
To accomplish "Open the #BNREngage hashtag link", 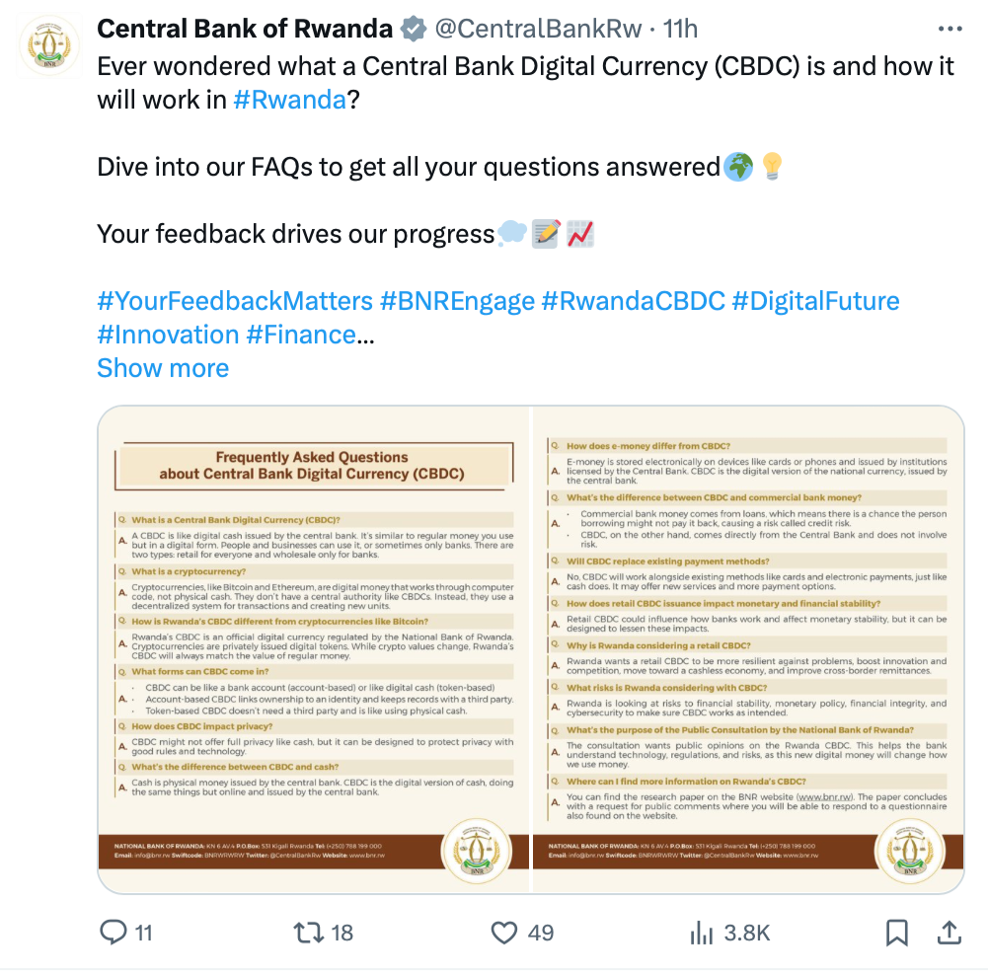I will coord(457,301).
